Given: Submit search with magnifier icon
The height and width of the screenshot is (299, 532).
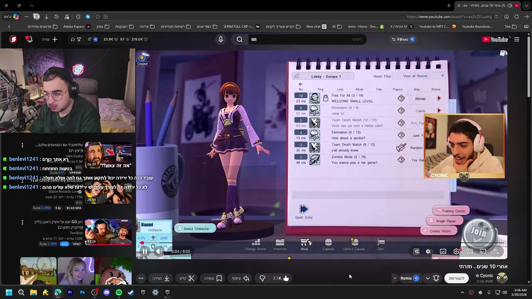Looking at the screenshot, I should [x=240, y=39].
